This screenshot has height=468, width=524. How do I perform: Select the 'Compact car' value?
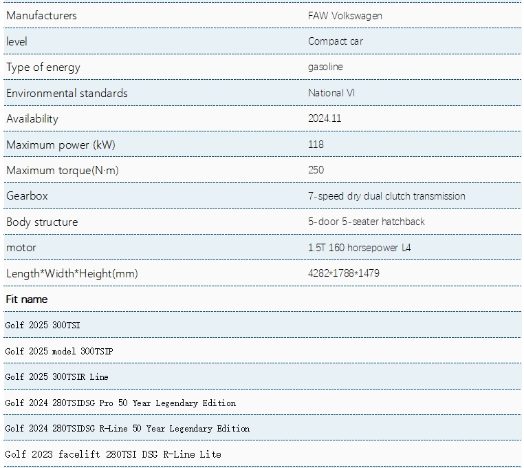pos(336,41)
